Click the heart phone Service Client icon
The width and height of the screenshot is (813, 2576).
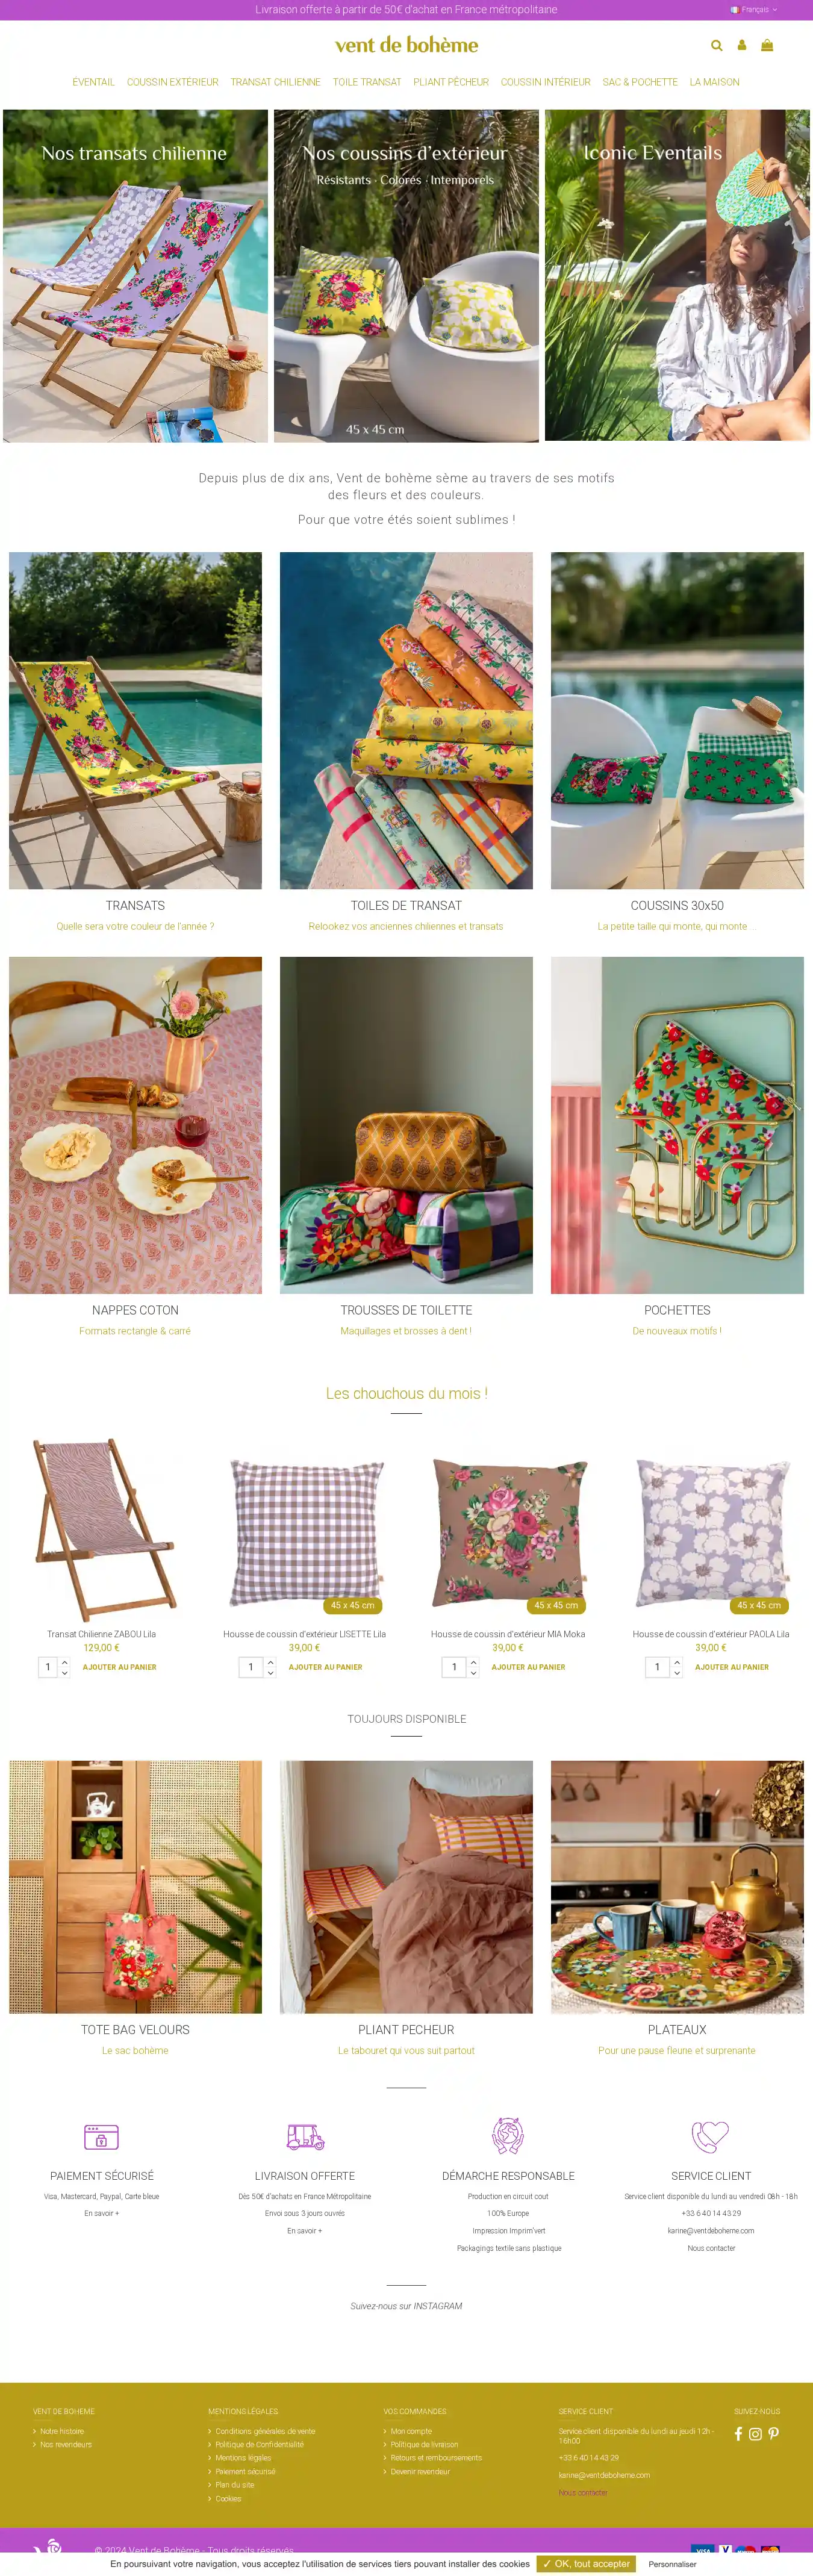pos(711,2136)
